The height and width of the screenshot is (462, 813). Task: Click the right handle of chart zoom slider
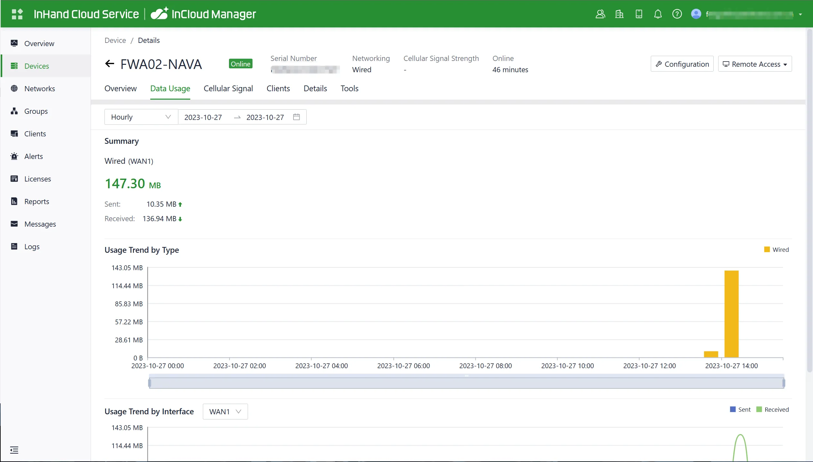click(x=784, y=383)
